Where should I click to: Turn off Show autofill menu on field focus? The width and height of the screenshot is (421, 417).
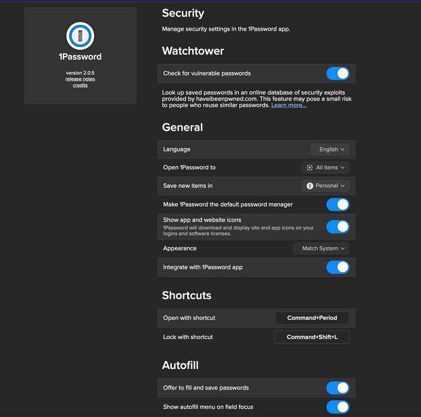tap(338, 407)
